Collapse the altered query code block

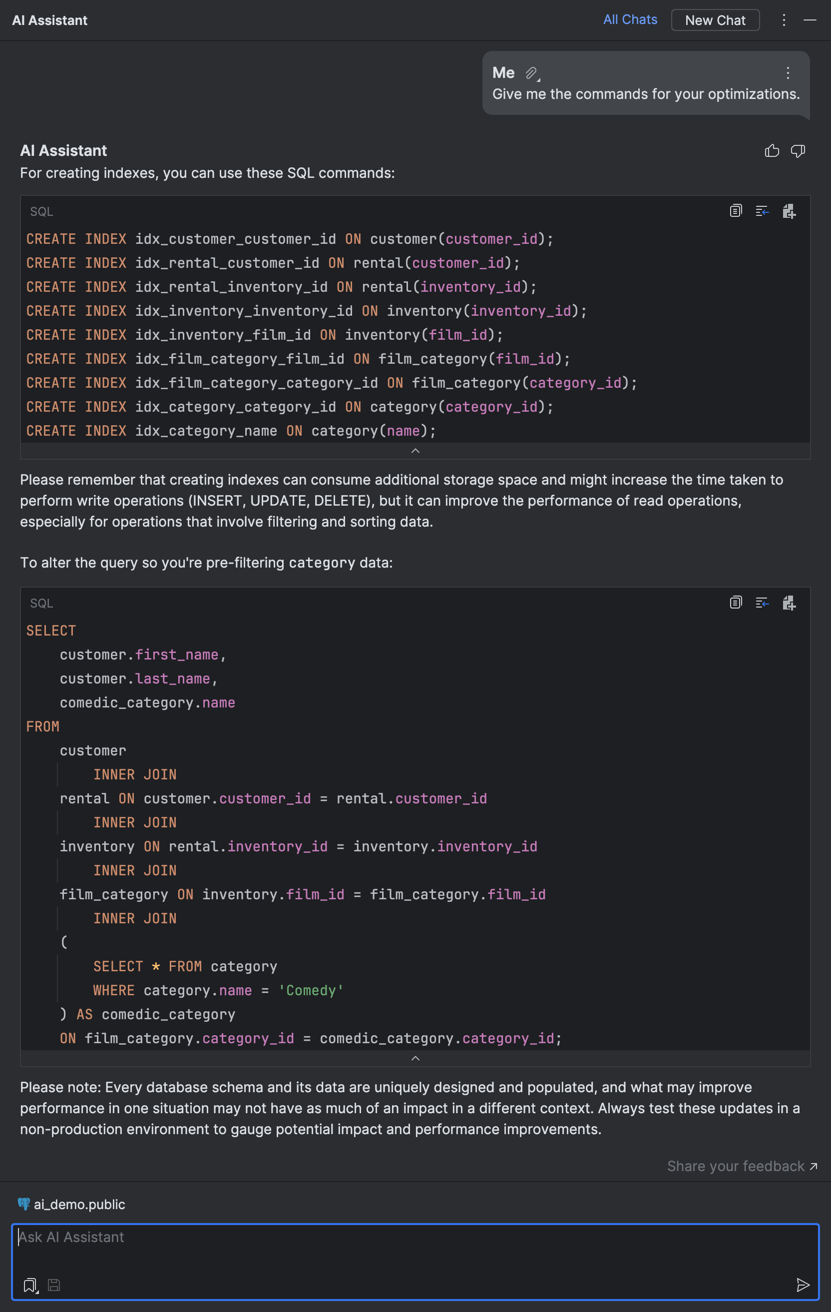coord(415,1058)
